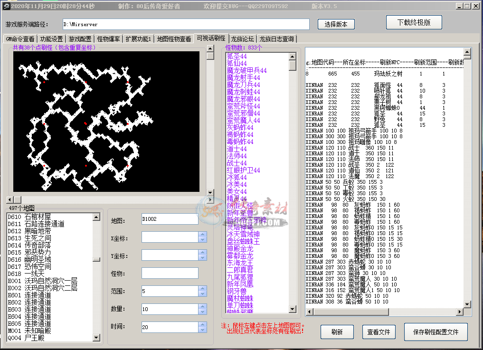Select the 可视话刷怪 tab
Viewport: 483px width, 350px height.
[211, 38]
